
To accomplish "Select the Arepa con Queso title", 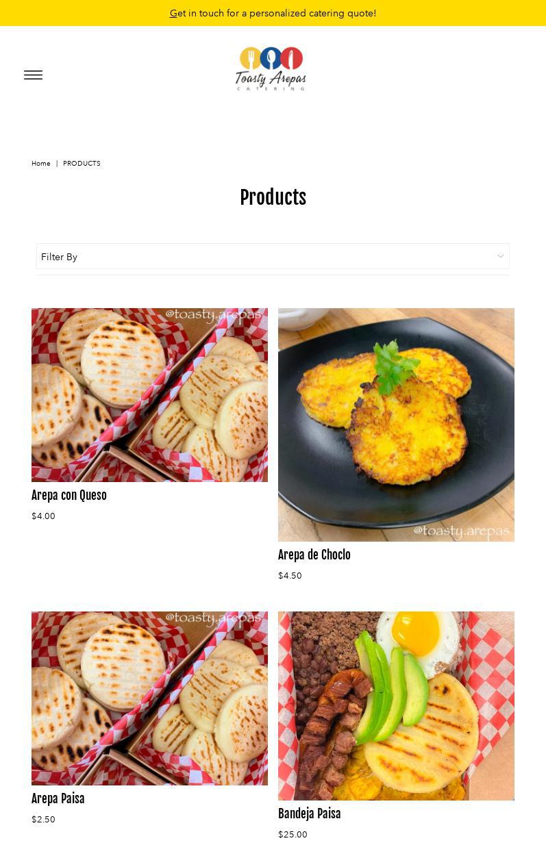I will click(x=69, y=495).
